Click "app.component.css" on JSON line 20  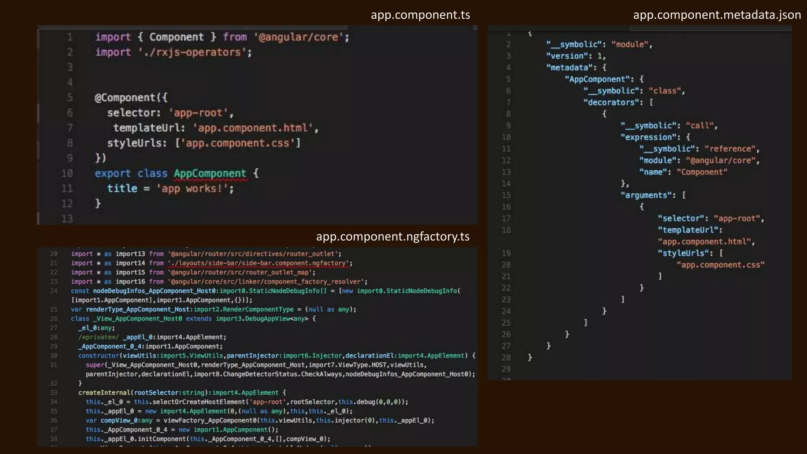click(720, 265)
